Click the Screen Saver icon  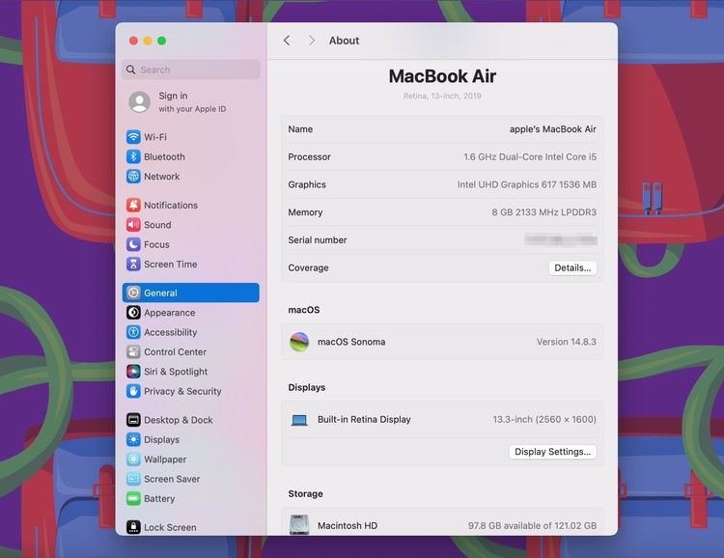(x=133, y=479)
